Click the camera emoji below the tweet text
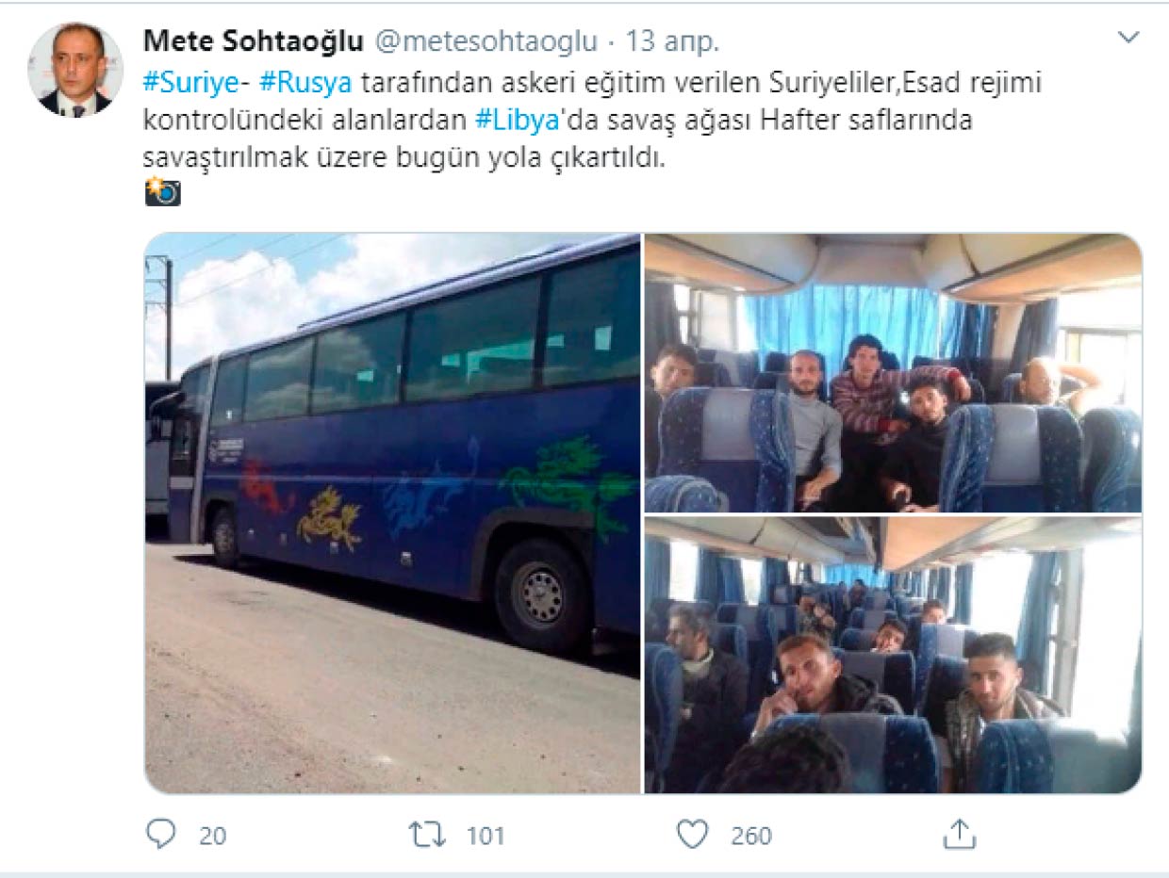1169x878 pixels. [x=162, y=192]
